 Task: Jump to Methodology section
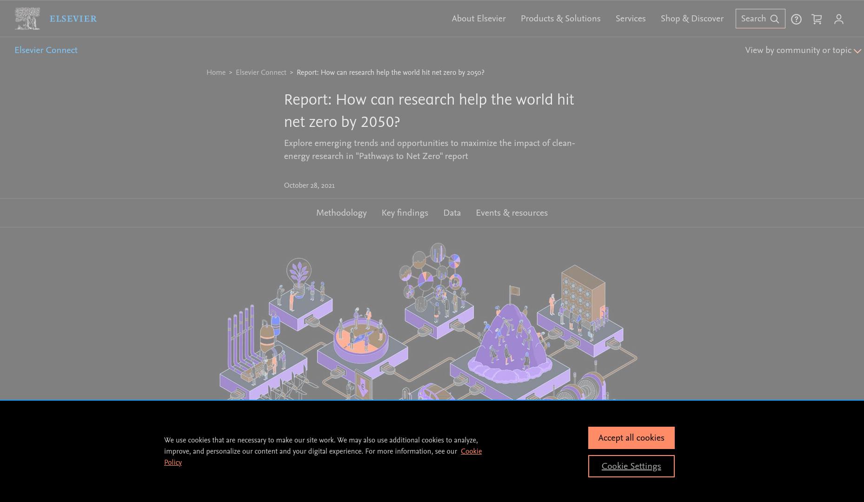click(x=341, y=213)
